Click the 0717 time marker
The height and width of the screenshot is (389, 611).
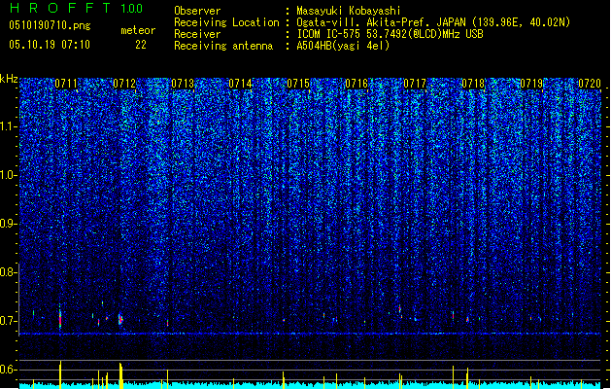415,83
